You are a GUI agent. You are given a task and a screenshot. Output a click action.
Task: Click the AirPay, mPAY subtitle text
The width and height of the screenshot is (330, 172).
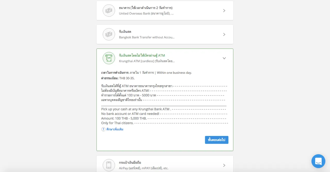(144, 168)
